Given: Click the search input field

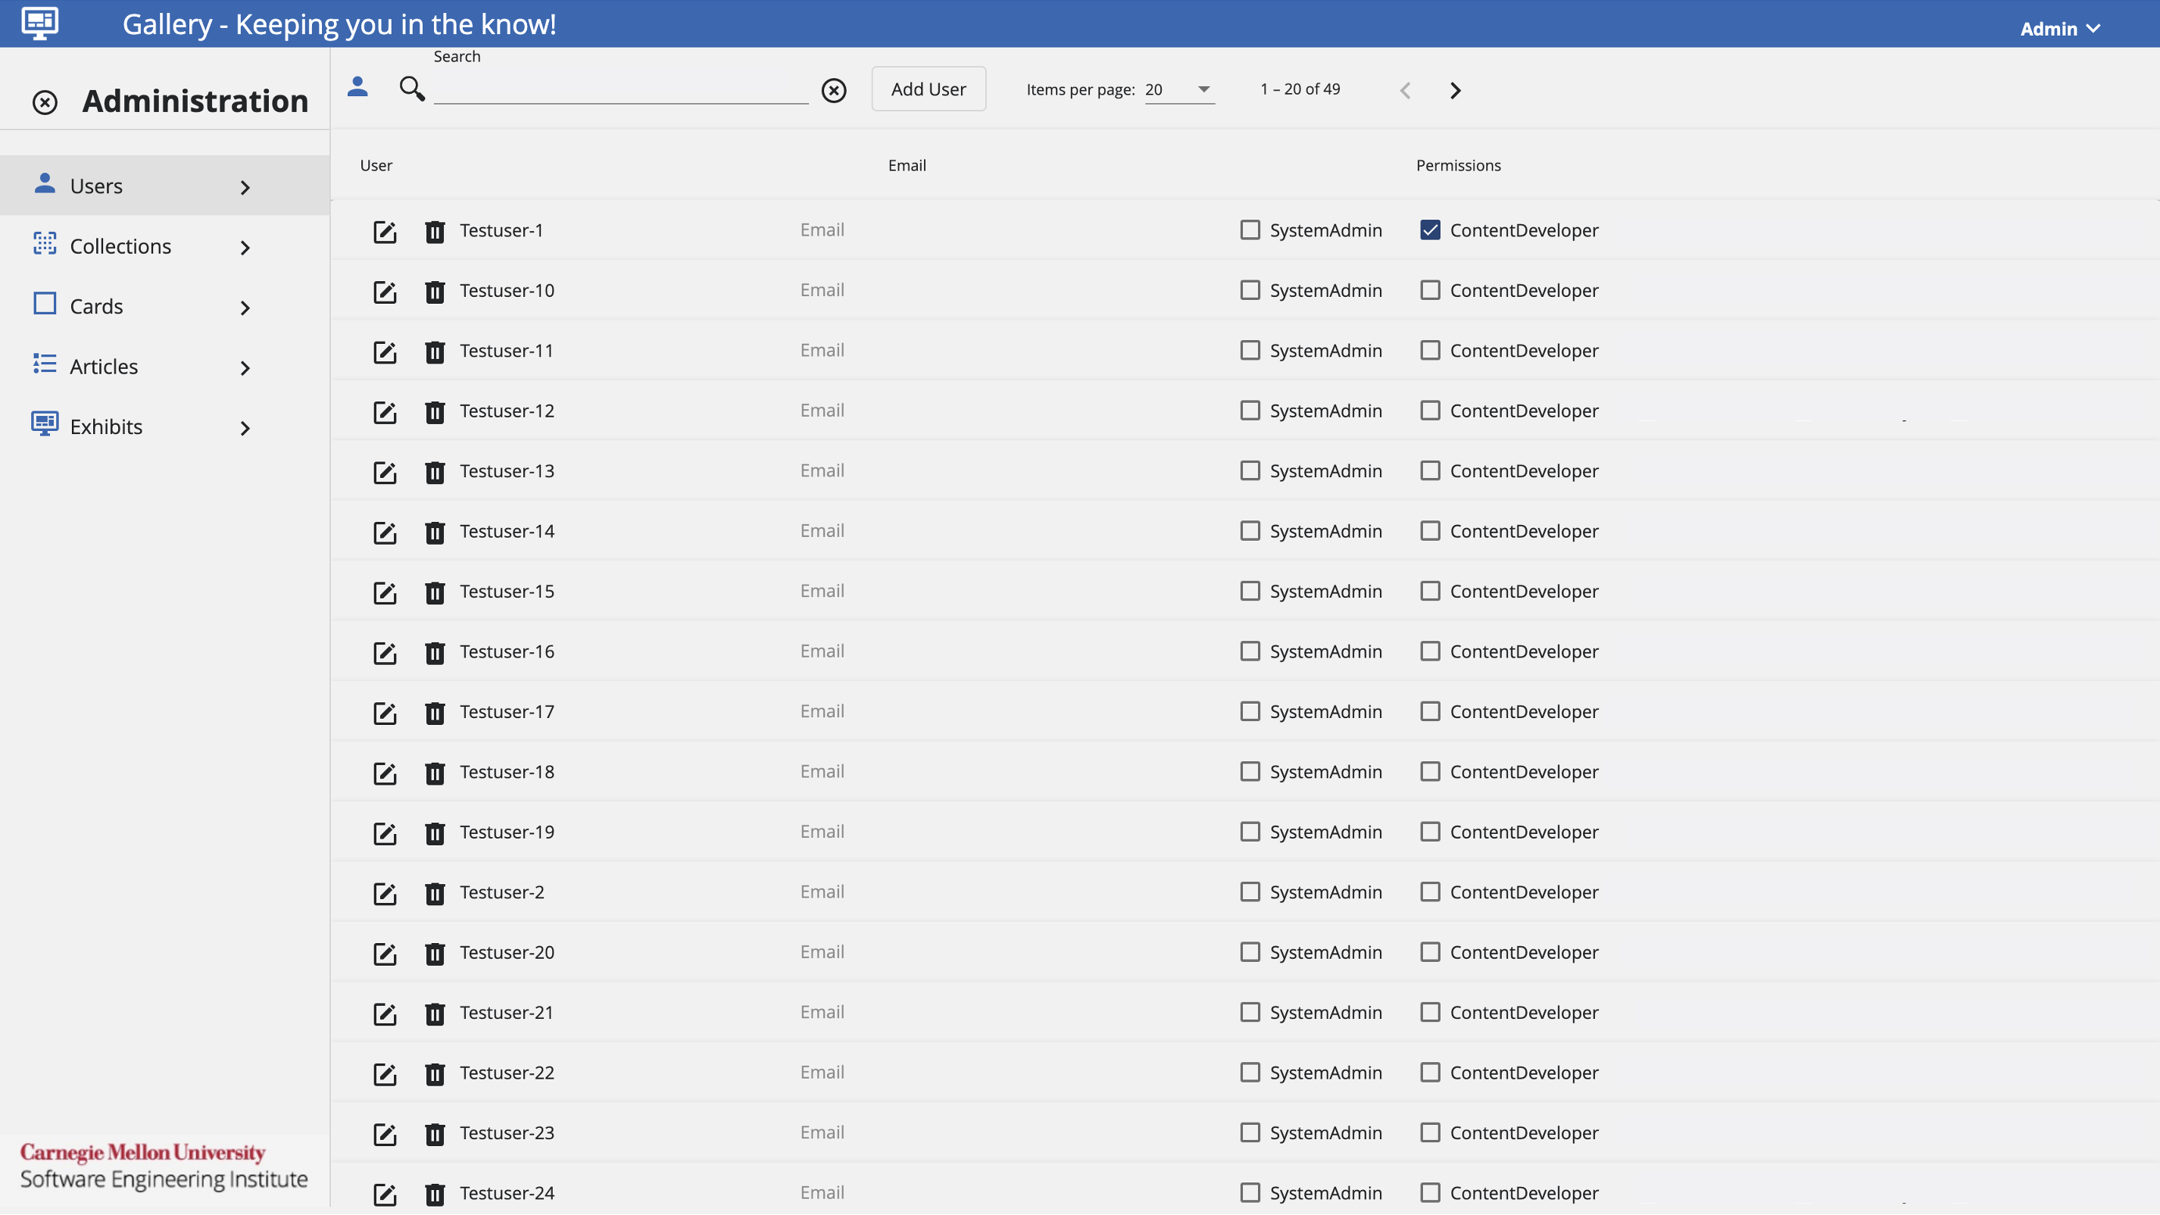Looking at the screenshot, I should 622,89.
